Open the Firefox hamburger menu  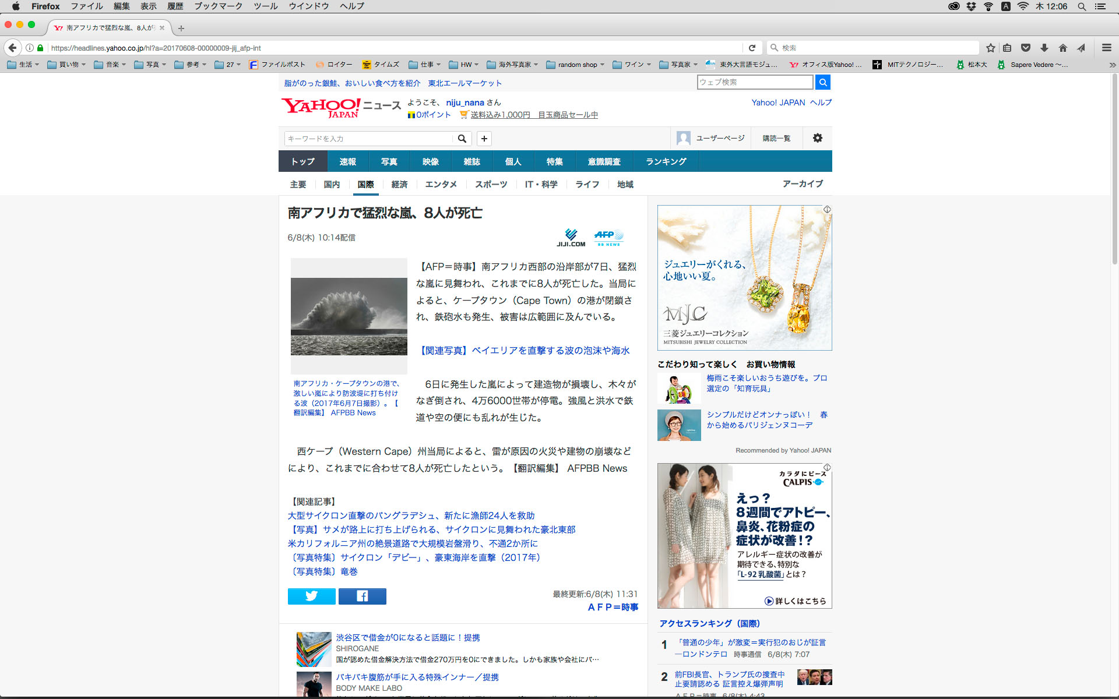pos(1106,48)
